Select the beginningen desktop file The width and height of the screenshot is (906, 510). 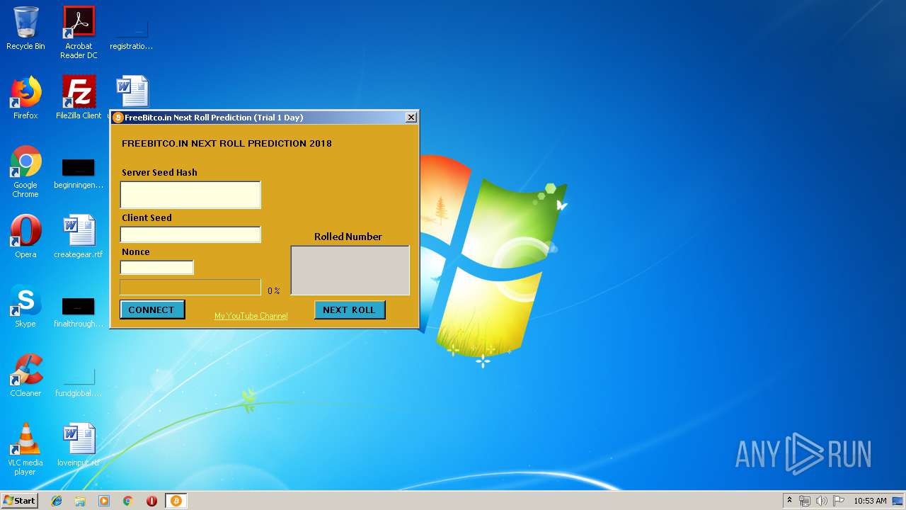point(79,174)
